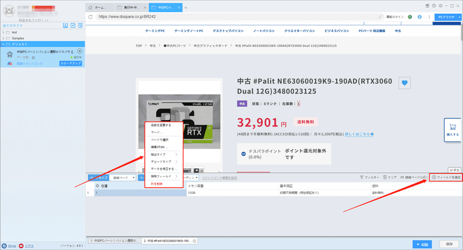
Task: Click the フィルター button
Action: click(x=369, y=177)
